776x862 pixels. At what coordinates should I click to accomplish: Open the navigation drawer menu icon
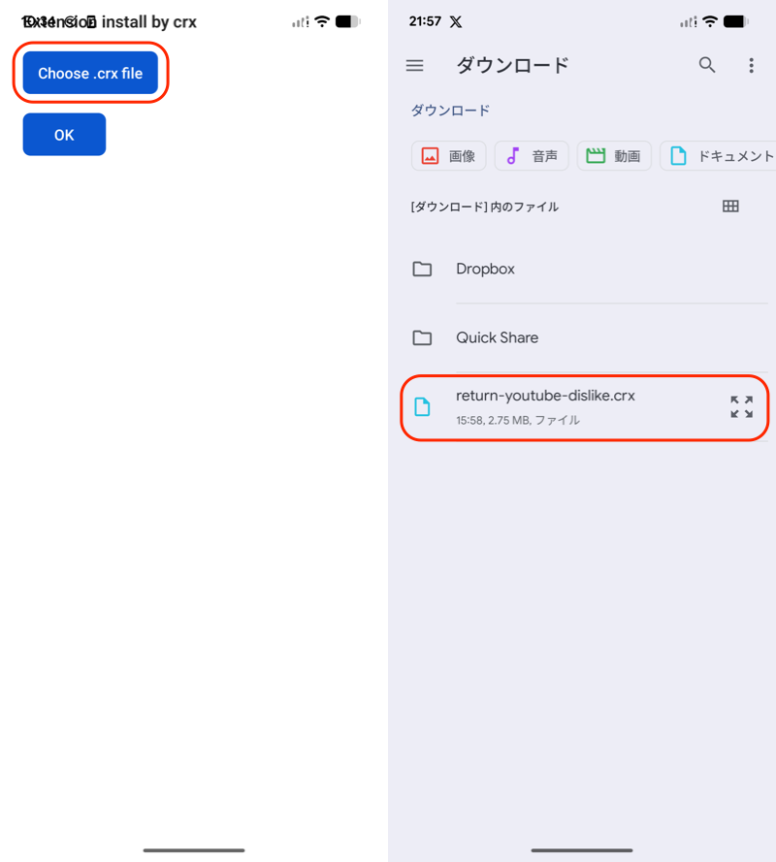415,65
